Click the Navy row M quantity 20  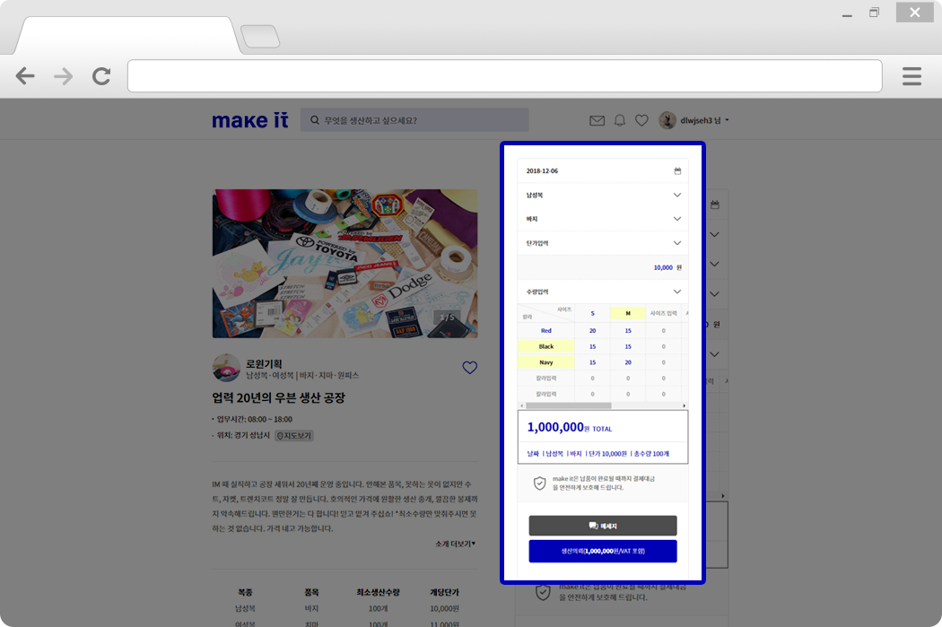[628, 362]
